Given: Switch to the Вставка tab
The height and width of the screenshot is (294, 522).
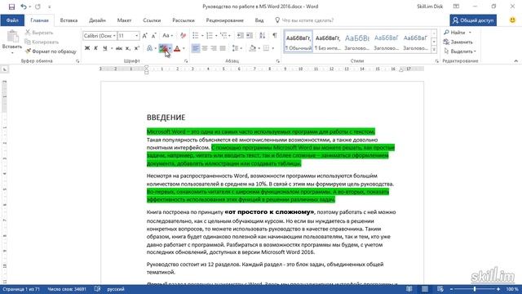Looking at the screenshot, I should point(69,20).
